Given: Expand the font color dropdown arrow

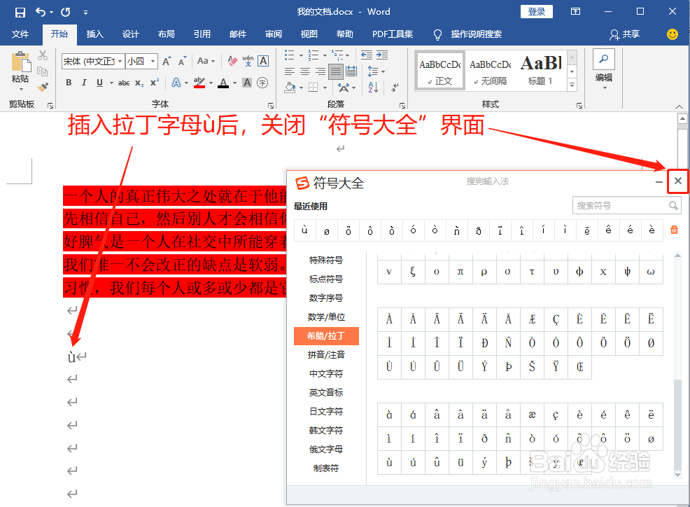Looking at the screenshot, I should [x=233, y=82].
